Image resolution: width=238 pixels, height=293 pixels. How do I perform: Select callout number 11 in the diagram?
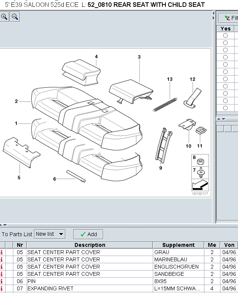tap(200, 146)
